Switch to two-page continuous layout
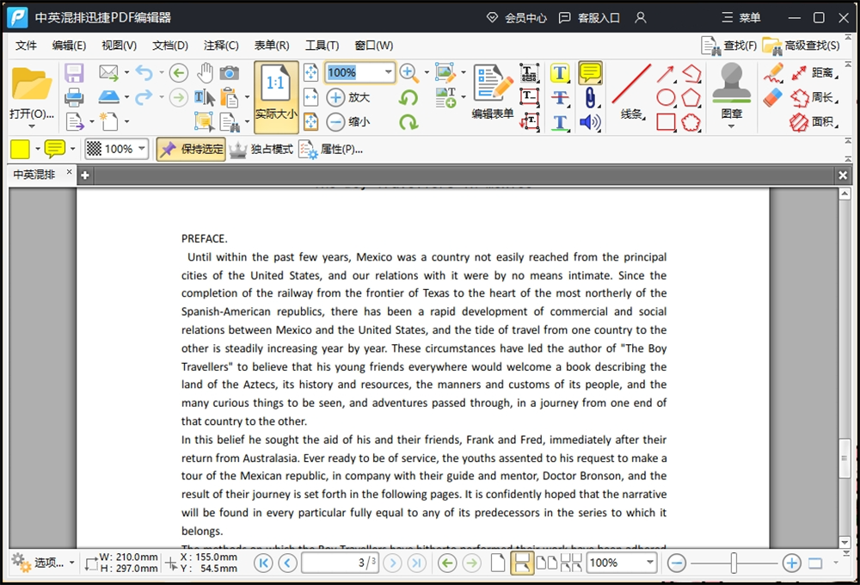 click(x=571, y=563)
